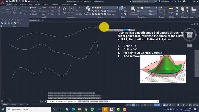
Task: Switch to the Annotate ribbon tab
Action: pos(23,4)
